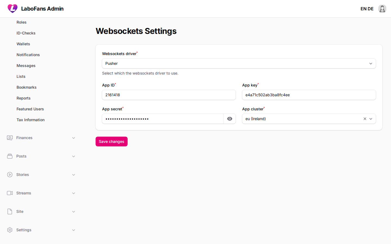Viewport: 391px width, 244px height.
Task: Focus the App key input field
Action: 309,95
